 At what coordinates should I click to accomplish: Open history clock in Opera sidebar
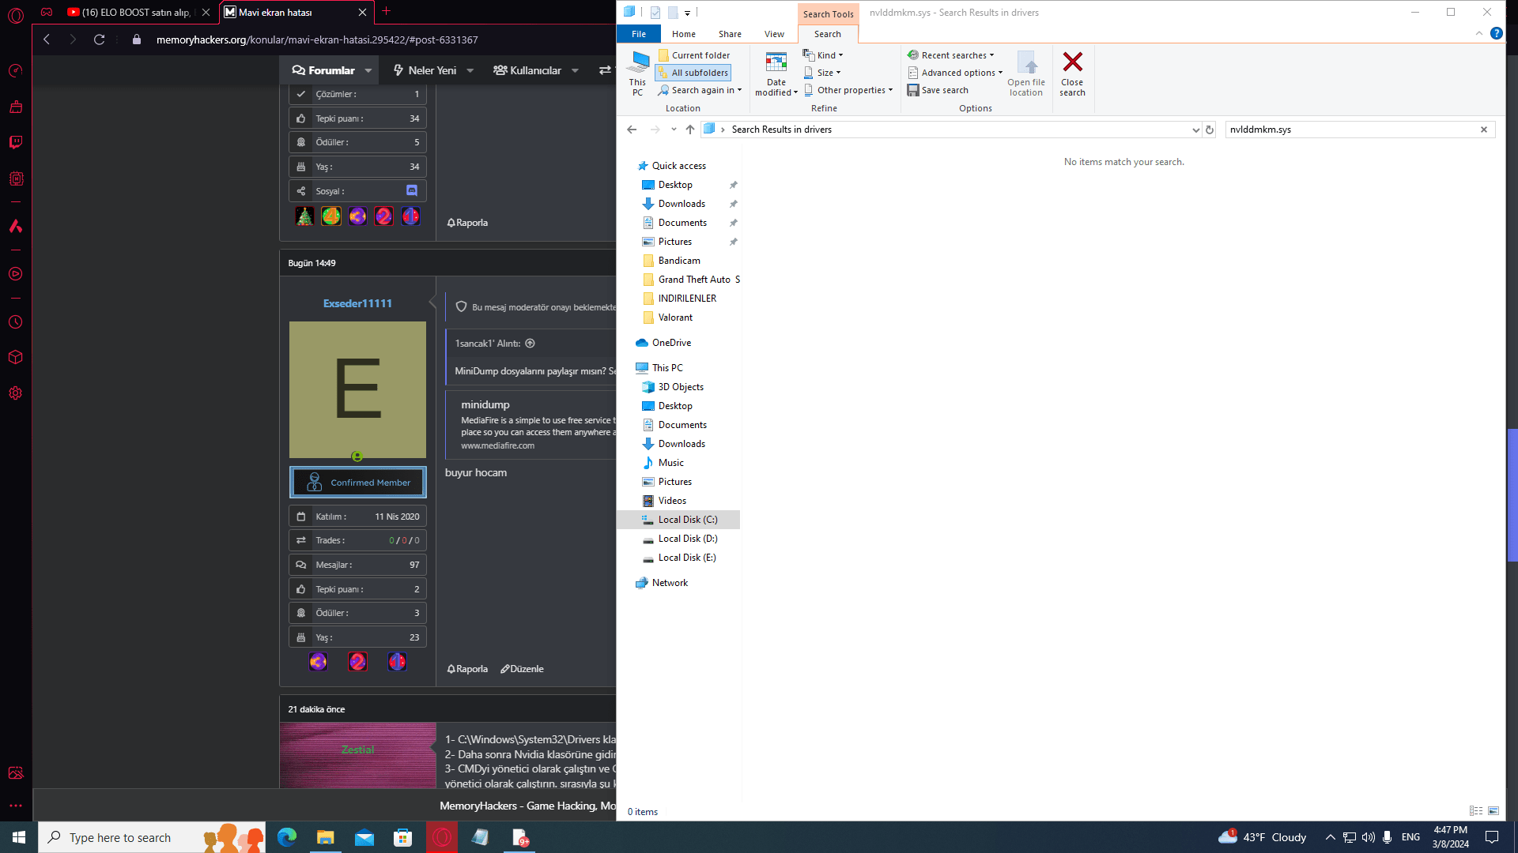pyautogui.click(x=16, y=322)
